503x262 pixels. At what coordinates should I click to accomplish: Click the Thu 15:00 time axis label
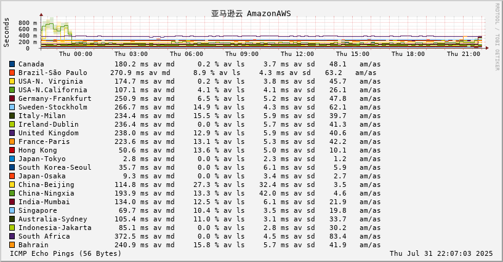click(353, 54)
